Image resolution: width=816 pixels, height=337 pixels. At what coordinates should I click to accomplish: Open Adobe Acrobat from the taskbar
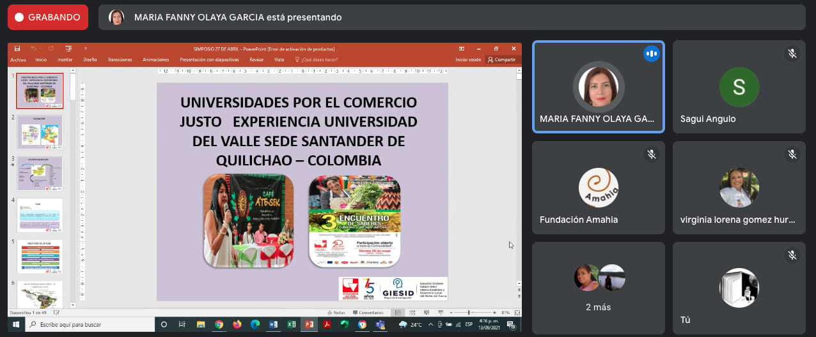coord(327,325)
